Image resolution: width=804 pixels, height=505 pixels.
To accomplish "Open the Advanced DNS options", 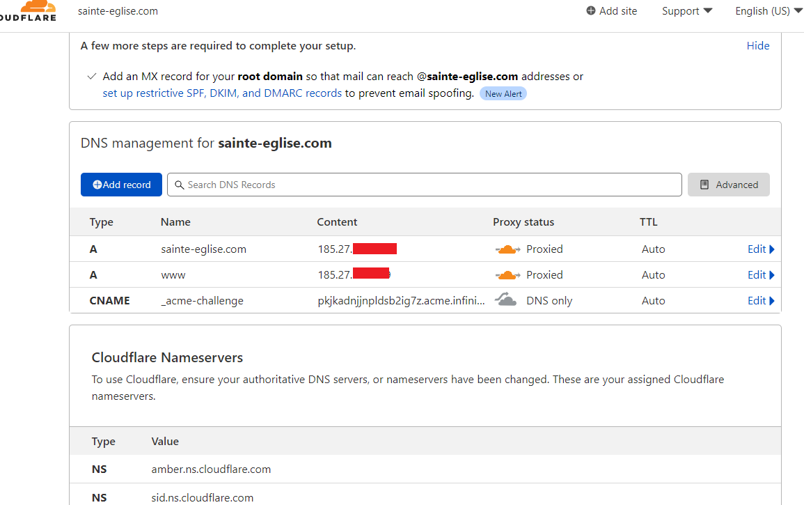I will [728, 185].
